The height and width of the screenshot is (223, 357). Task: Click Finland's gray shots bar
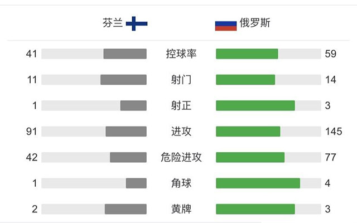(123, 80)
